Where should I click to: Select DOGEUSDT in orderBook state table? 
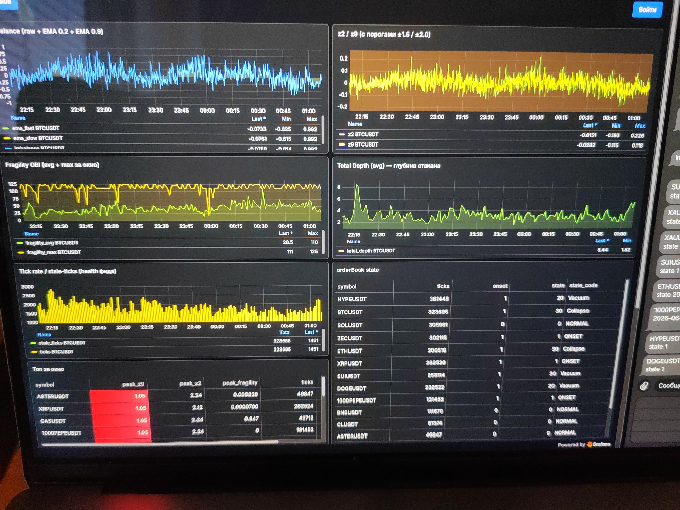(x=352, y=388)
